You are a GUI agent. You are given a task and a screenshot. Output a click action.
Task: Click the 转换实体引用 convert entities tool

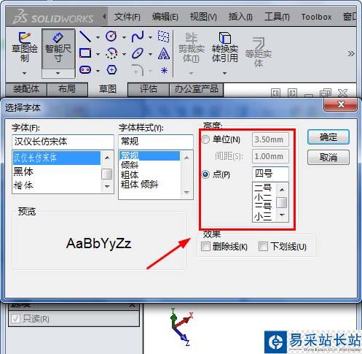tap(225, 47)
